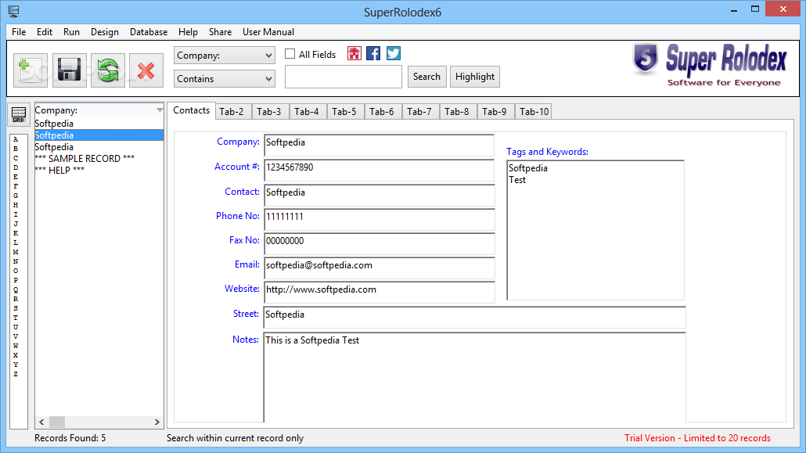The width and height of the screenshot is (806, 453).
Task: Click the Search button
Action: click(x=426, y=77)
